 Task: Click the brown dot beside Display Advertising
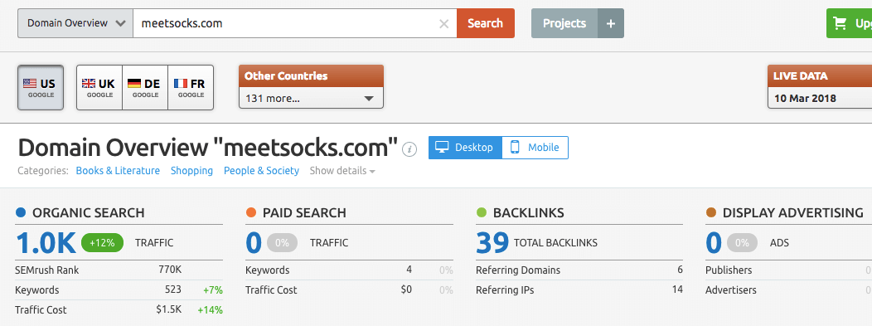click(x=710, y=212)
